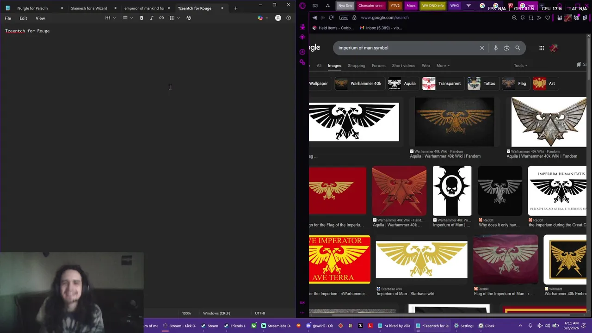Screen dimensions: 592x333
Task: Open Xbox app on the taskbar
Action: coord(253,326)
